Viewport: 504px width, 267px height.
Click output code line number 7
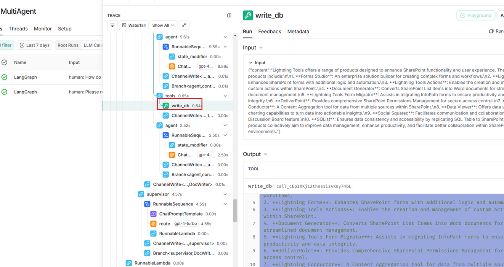click(254, 223)
